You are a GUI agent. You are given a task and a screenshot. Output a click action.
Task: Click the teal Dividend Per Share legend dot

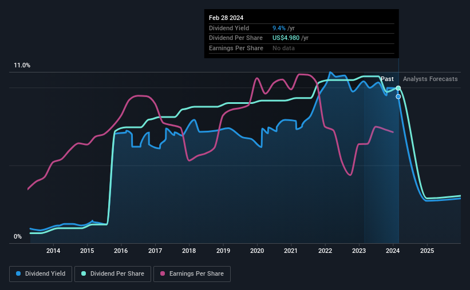pos(84,273)
